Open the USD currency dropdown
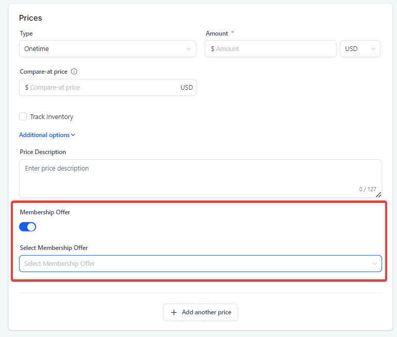397x337 pixels. 360,49
